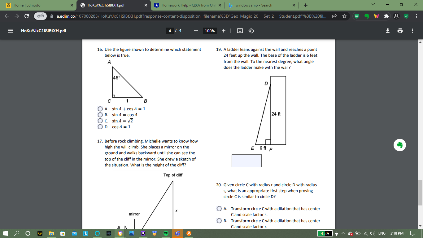This screenshot has width=423, height=238.
Task: Open the PDF viewer's download icon
Action: 387,31
